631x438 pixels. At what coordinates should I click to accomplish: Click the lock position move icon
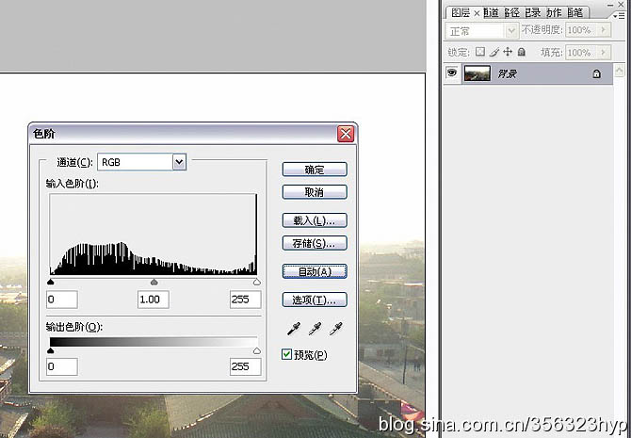coord(508,52)
